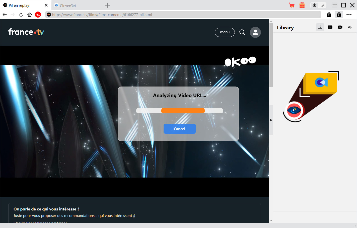
Task: Click 'On parle de ce qui vous intéresse ?' heading
Action: pyautogui.click(x=46, y=209)
